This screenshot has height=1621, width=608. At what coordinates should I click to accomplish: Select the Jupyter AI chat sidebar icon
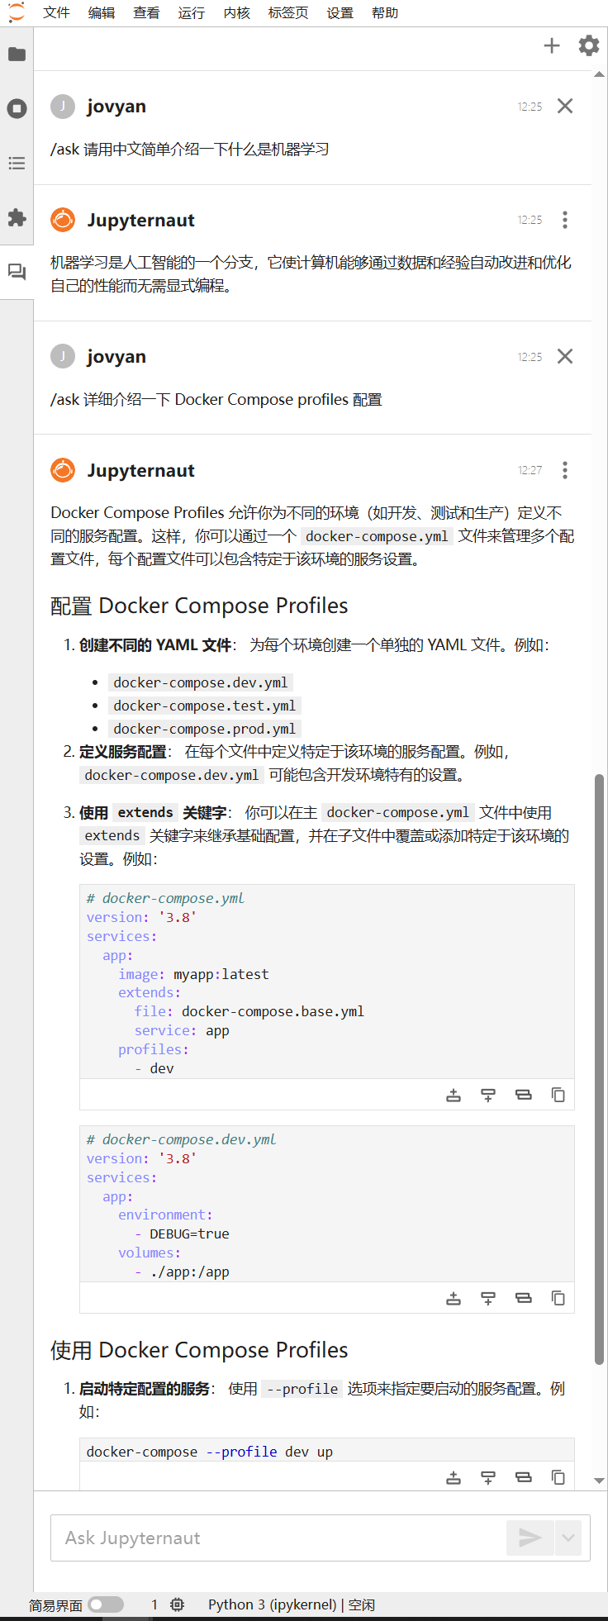[17, 272]
